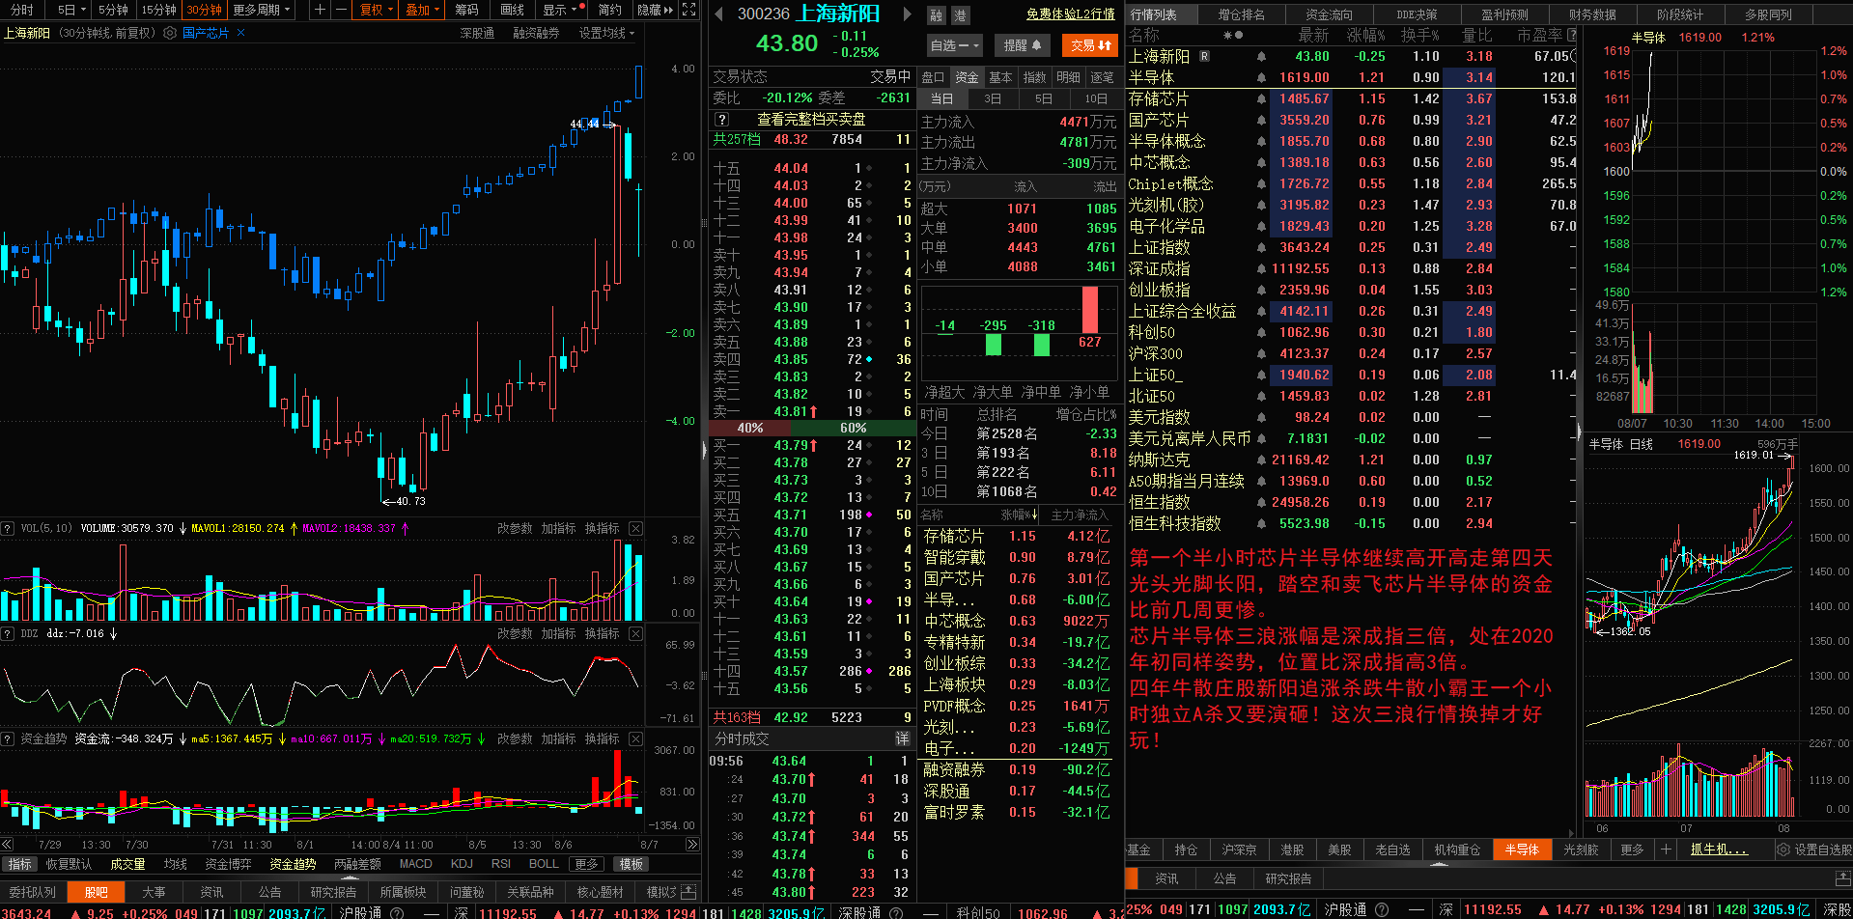This screenshot has width=1853, height=919.
Task: Click the 详 detail icon in 分时成交
Action: coord(902,738)
